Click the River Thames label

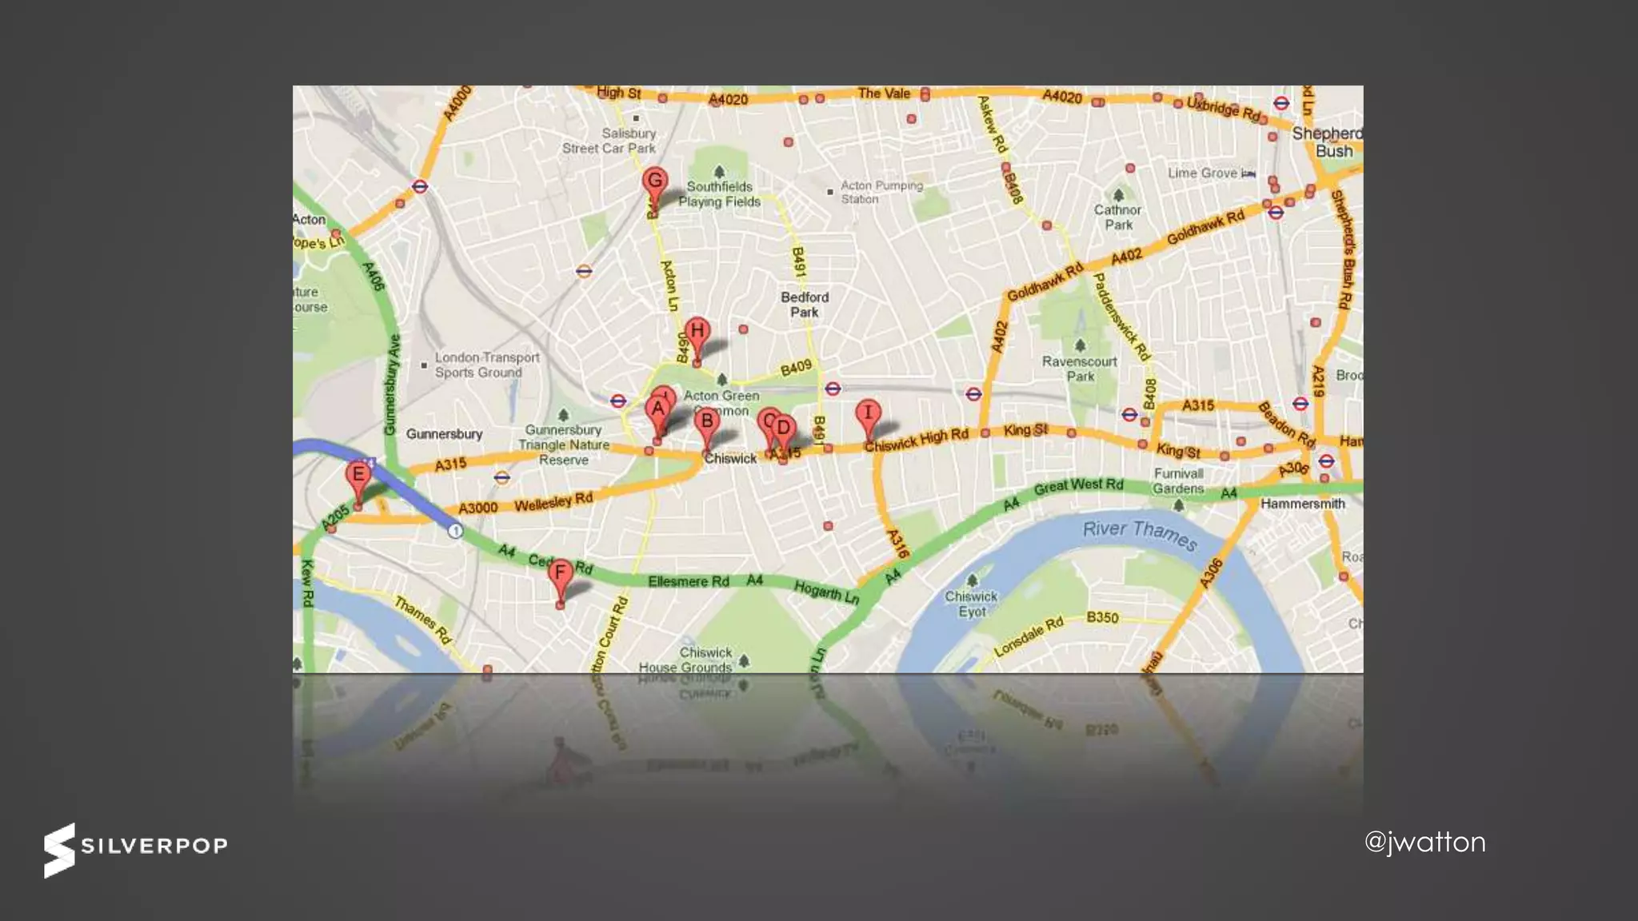[1140, 534]
